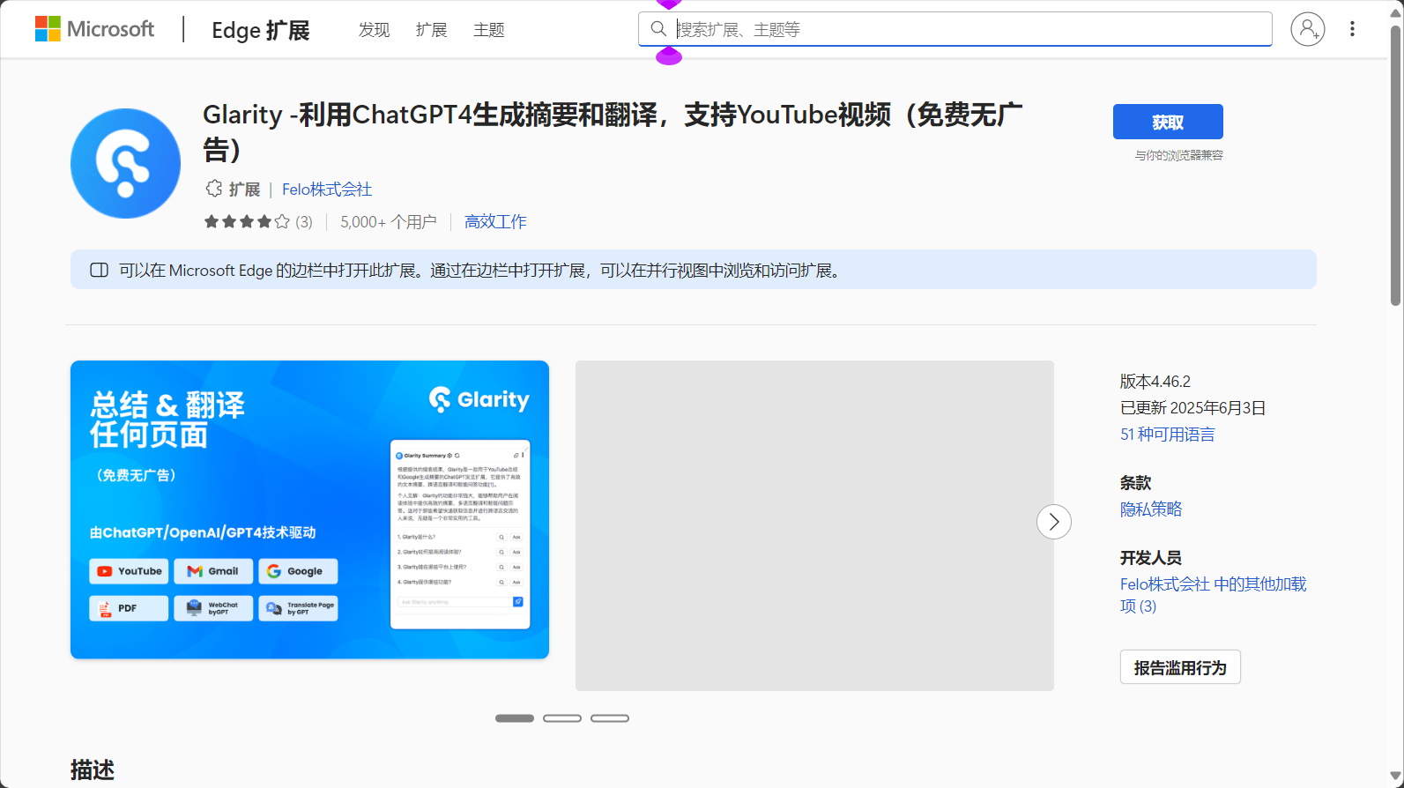Click the 获取 install button
1404x788 pixels.
pos(1168,122)
